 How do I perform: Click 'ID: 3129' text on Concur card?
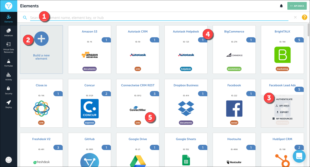[x=90, y=96]
